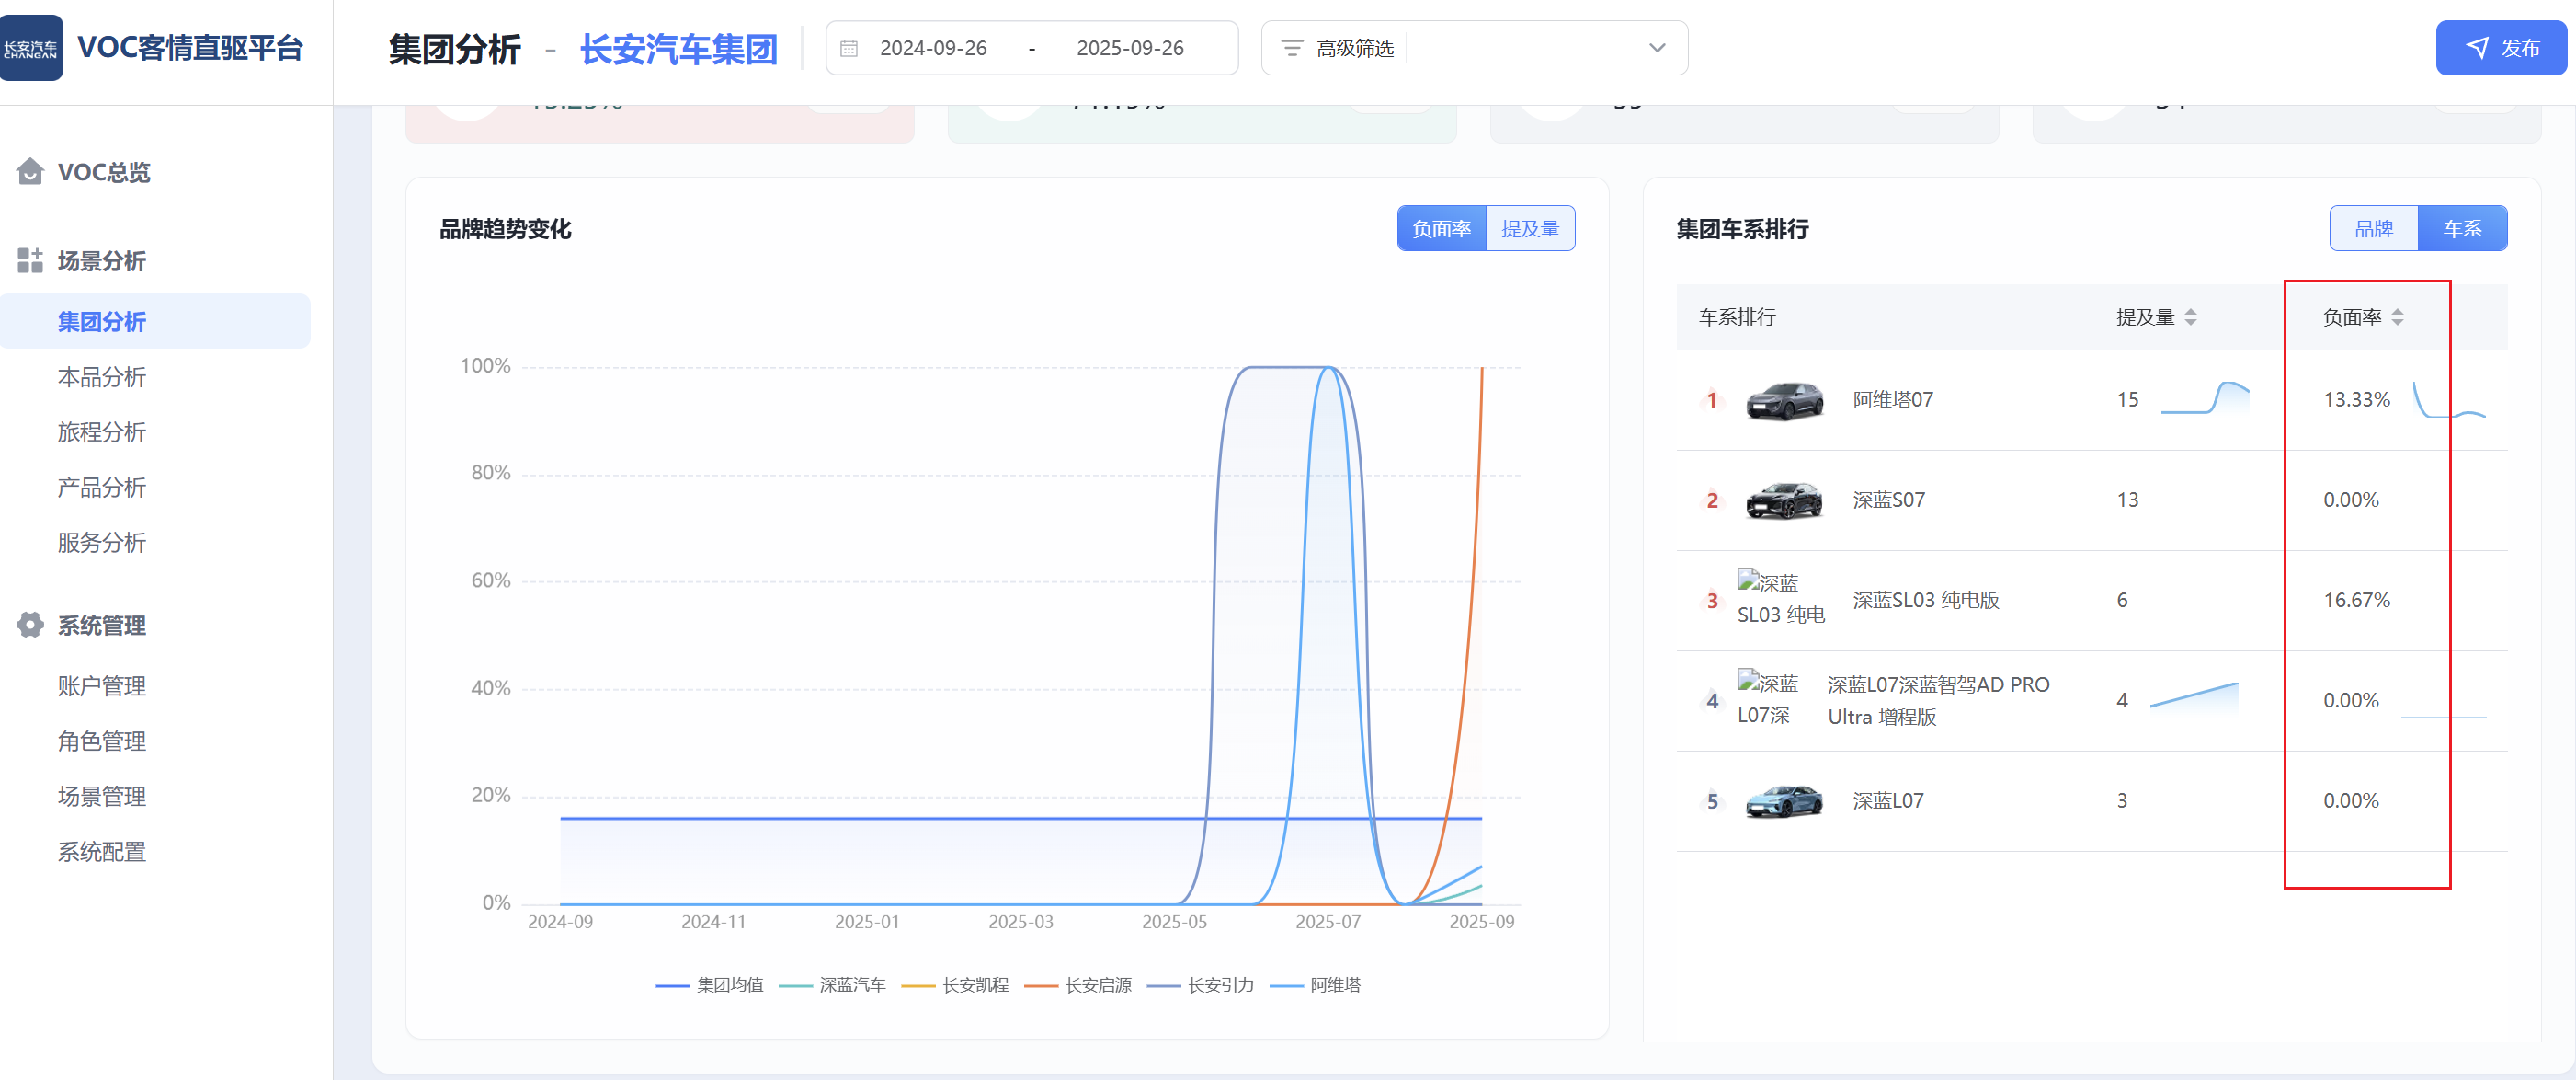Click the 发布 publish button

(x=2501, y=48)
